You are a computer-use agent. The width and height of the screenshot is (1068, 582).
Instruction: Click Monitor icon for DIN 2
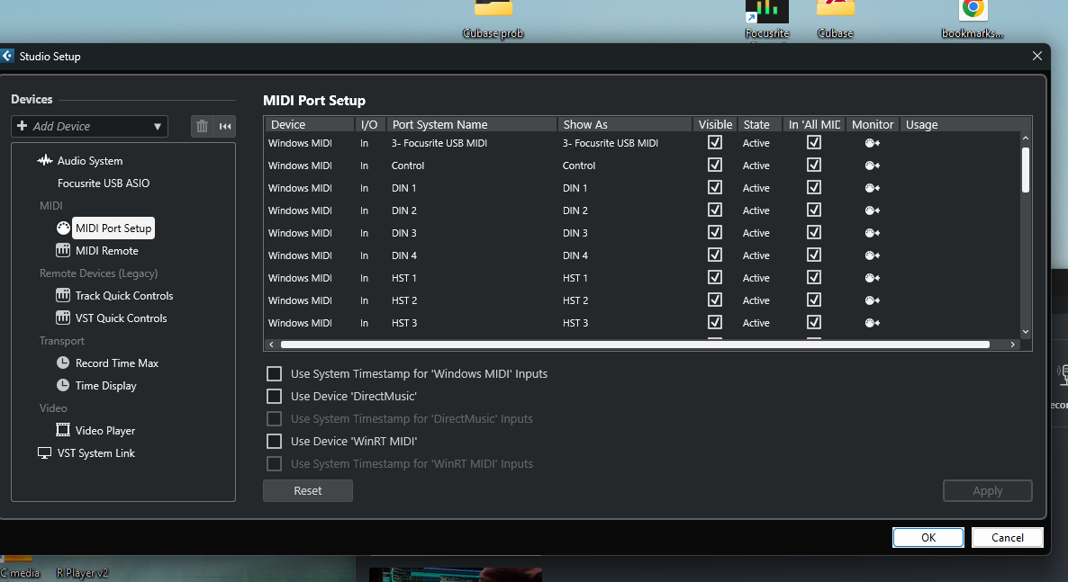[872, 210]
